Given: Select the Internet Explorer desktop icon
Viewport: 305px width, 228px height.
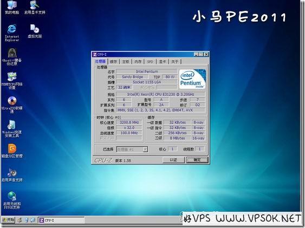Looking at the screenshot, I should (12, 32).
